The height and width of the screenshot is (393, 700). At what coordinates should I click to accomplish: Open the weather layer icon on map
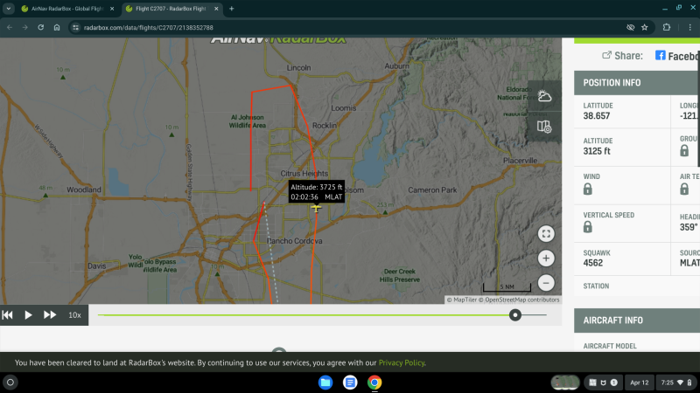click(x=544, y=96)
